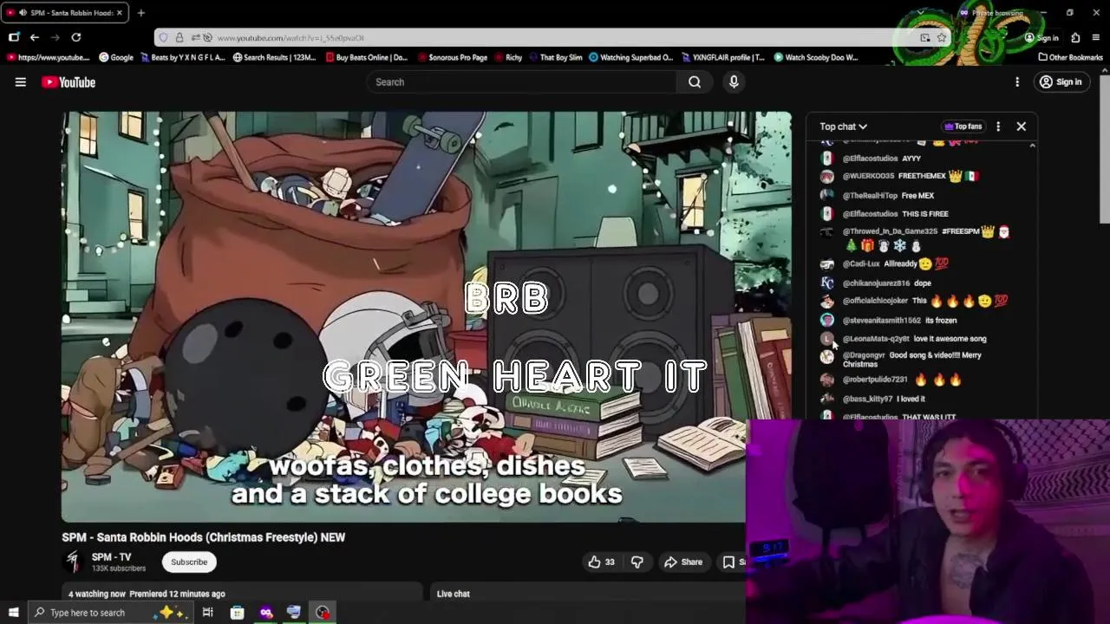
Task: Open the YouTube guide hamburger menu
Action: pyautogui.click(x=20, y=82)
